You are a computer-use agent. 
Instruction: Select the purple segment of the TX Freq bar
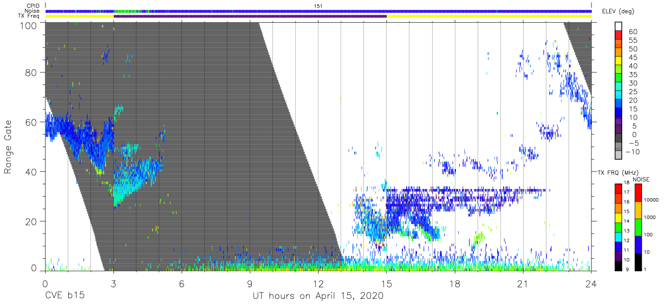(250, 16)
